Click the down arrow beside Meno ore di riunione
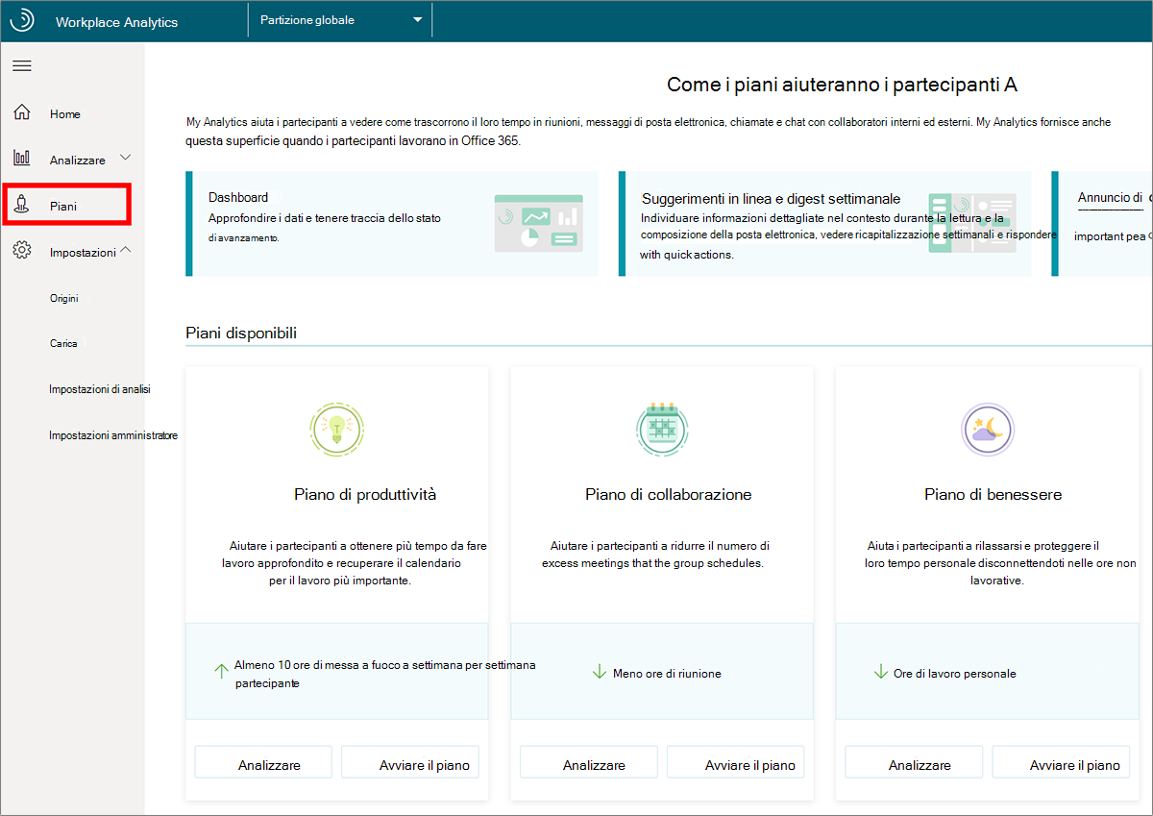 point(600,671)
